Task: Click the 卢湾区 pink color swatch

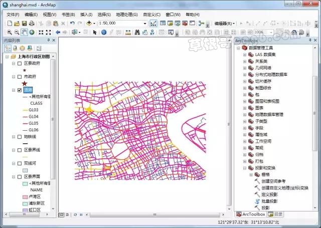Action: (x=25, y=197)
